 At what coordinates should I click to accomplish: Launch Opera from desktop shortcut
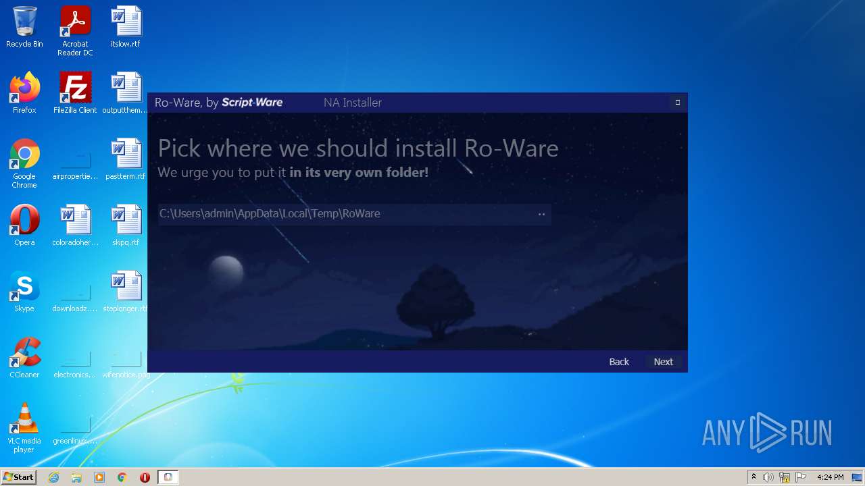click(24, 225)
